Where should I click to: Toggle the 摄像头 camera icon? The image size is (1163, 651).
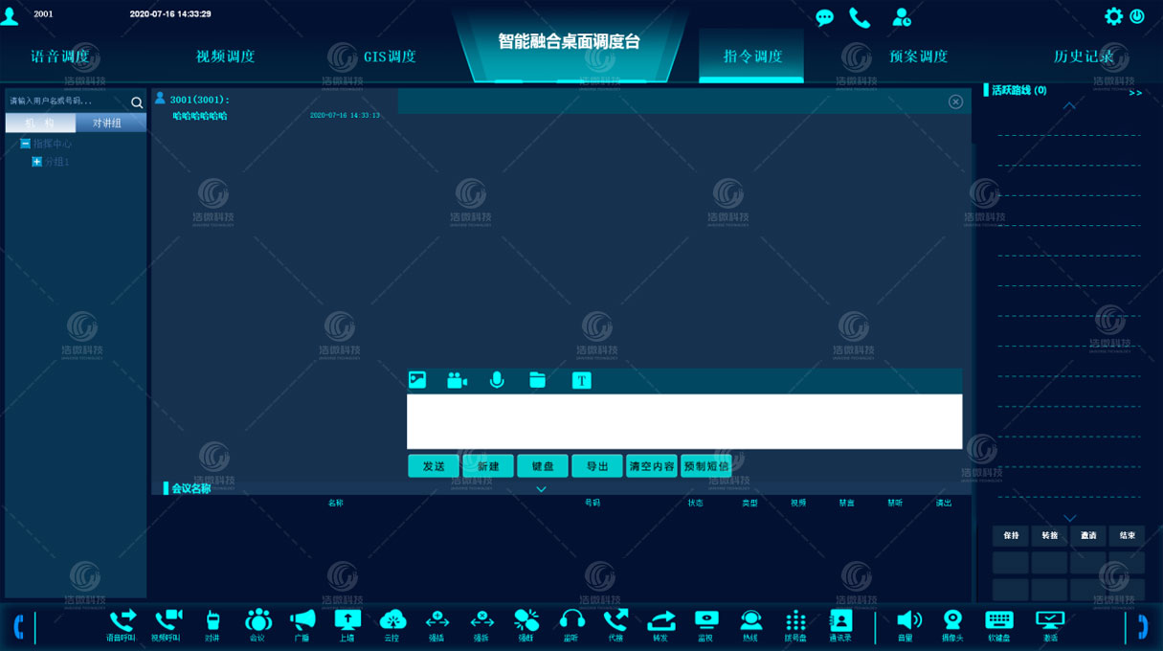pos(952,621)
